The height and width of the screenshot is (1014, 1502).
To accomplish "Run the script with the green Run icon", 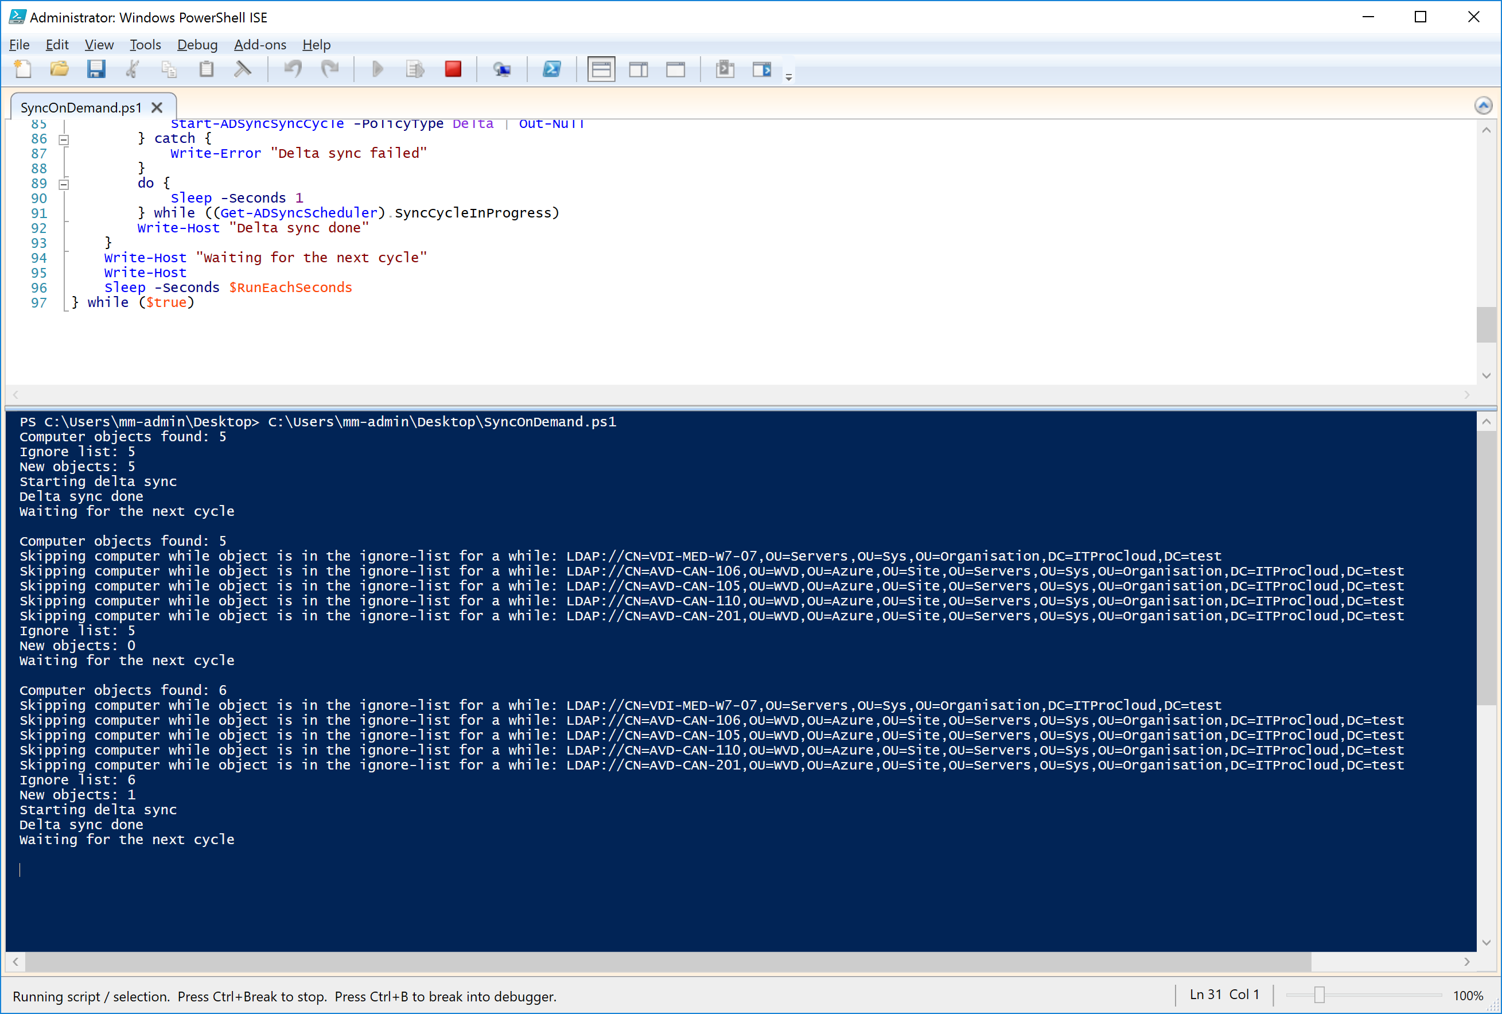I will [x=377, y=68].
